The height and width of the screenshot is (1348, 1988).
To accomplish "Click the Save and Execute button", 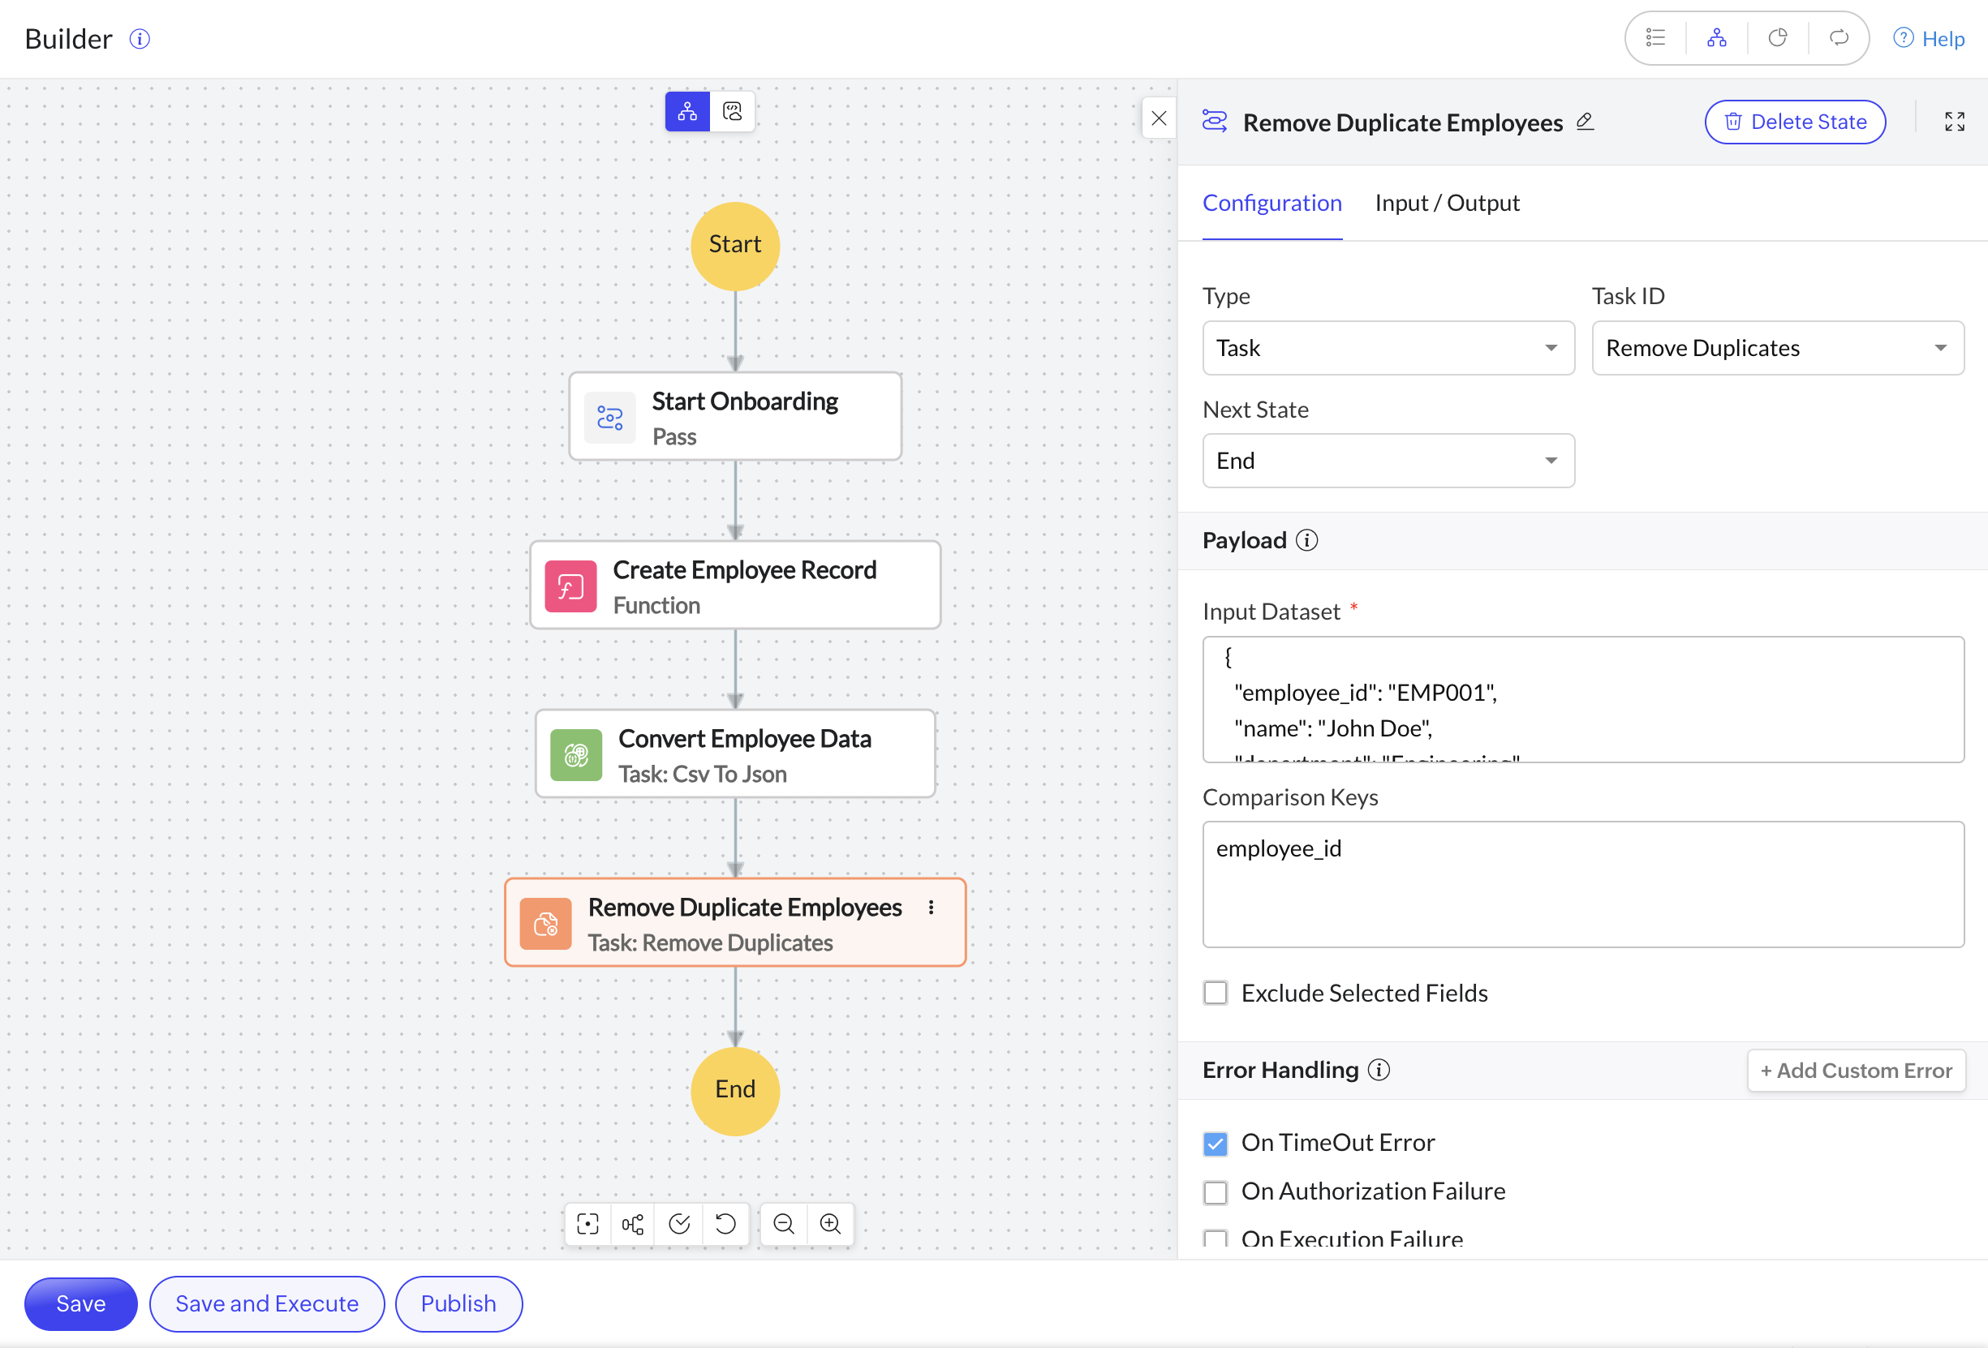I will (267, 1303).
